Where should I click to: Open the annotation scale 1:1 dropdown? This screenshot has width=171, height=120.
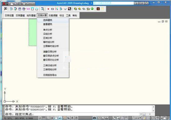click(x=137, y=118)
